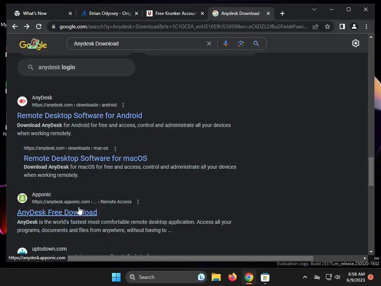
Task: View site security lock info
Action: 54,26
